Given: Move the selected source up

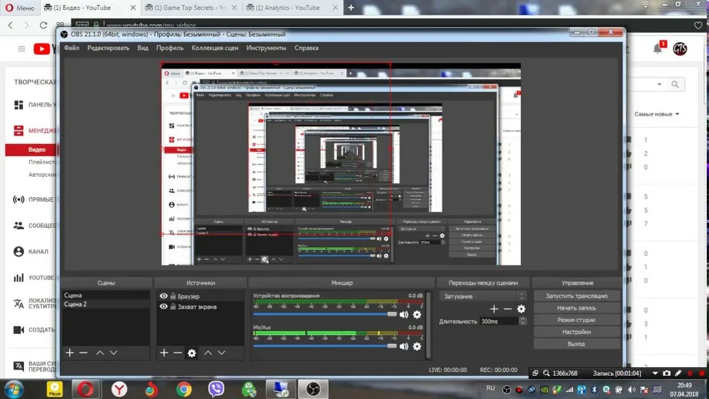Looking at the screenshot, I should (x=208, y=353).
